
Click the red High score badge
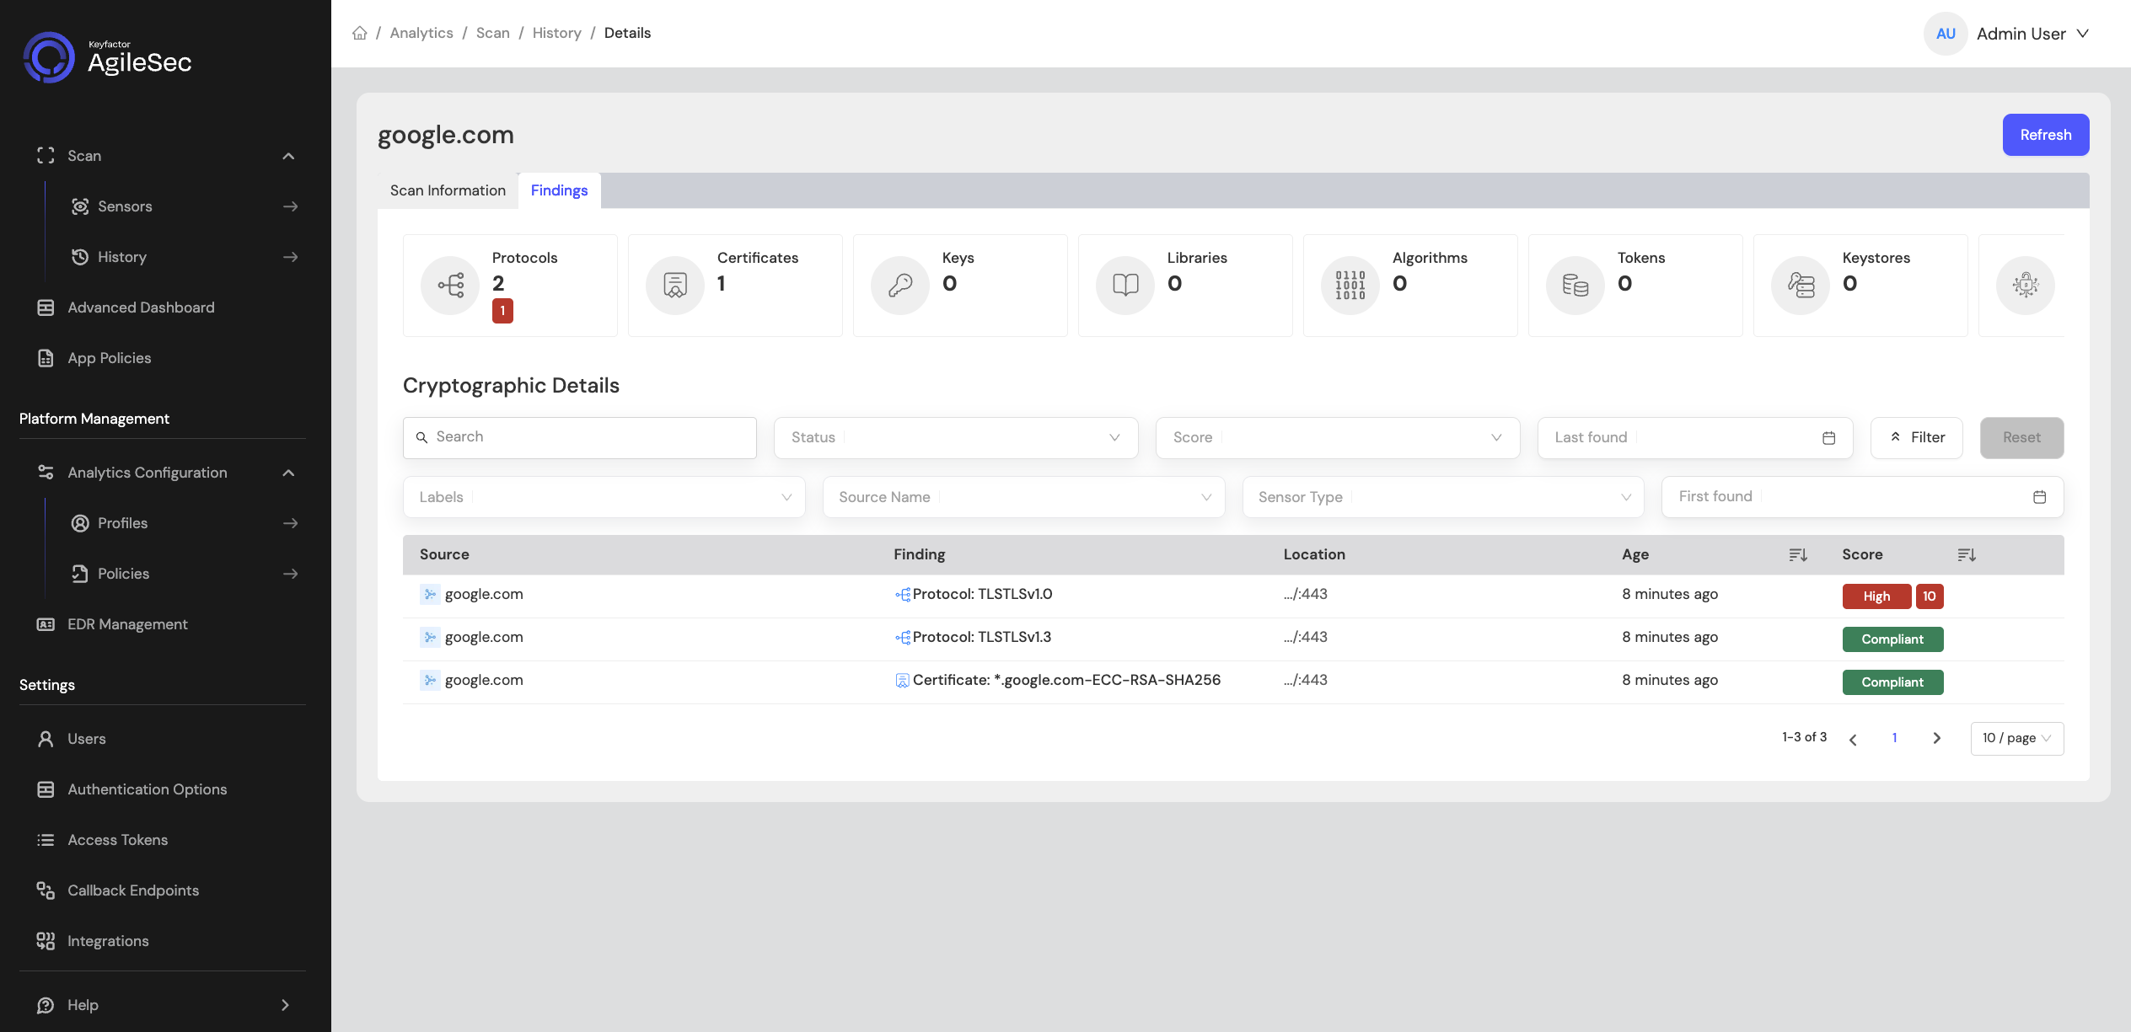click(1876, 596)
